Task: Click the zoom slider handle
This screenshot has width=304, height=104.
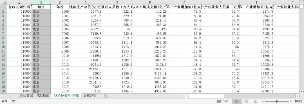Action: click(277, 101)
